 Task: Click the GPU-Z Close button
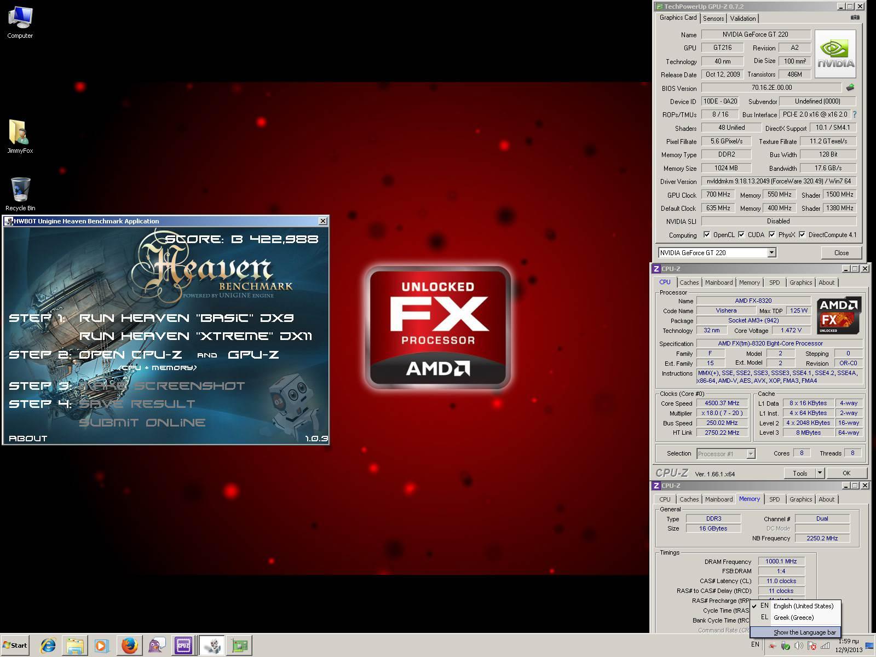(x=842, y=252)
